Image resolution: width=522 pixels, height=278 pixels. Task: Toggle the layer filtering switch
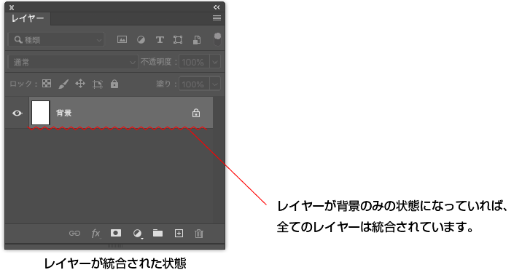[217, 39]
